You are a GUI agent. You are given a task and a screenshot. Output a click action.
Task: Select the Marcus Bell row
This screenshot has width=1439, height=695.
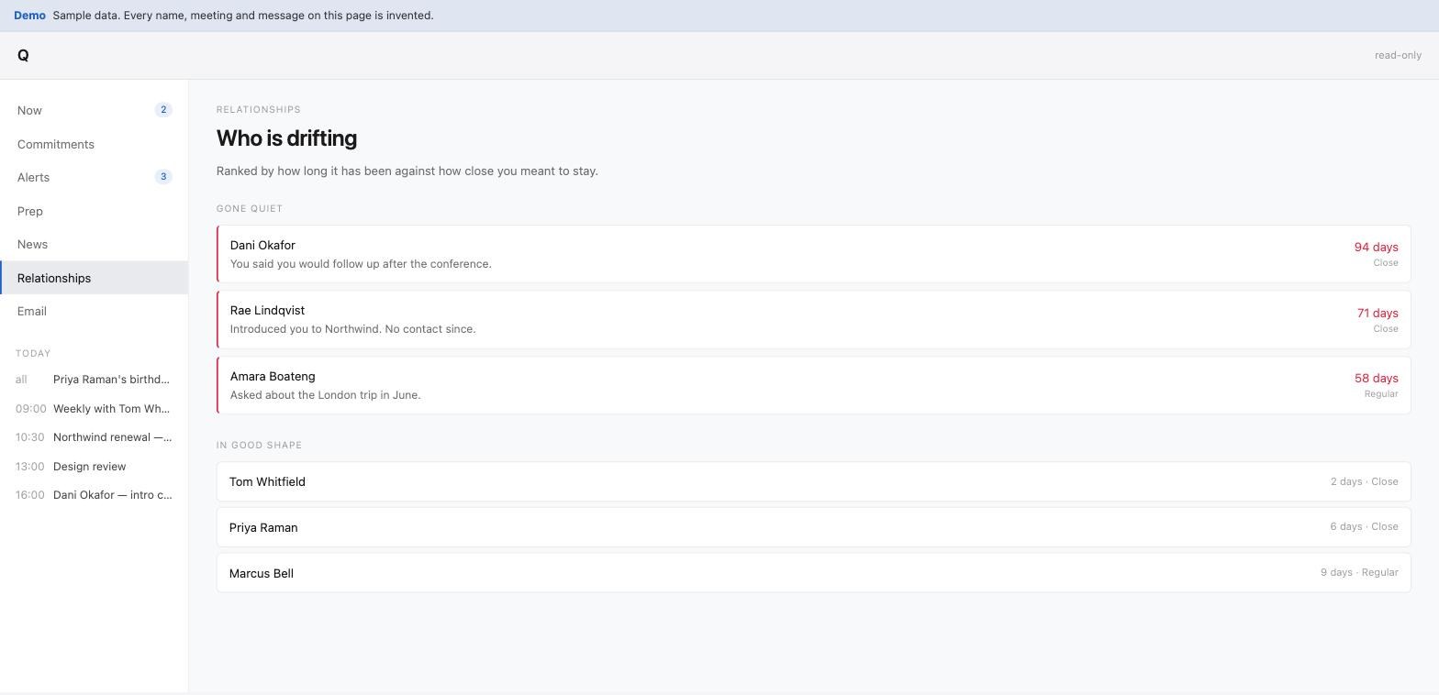pyautogui.click(x=813, y=573)
